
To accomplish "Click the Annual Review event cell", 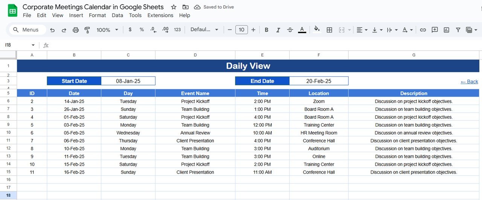I will [195, 133].
